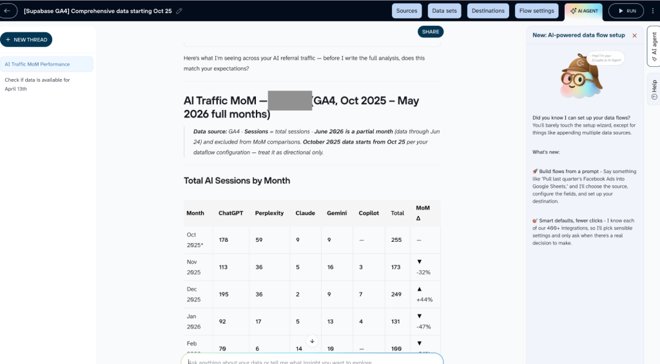Open the AI Traffic MoM Performance thread
660x364 pixels.
click(x=46, y=64)
